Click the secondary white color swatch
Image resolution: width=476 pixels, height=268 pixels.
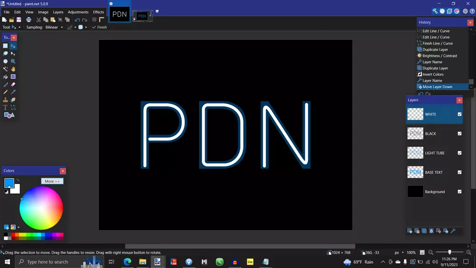[16, 190]
